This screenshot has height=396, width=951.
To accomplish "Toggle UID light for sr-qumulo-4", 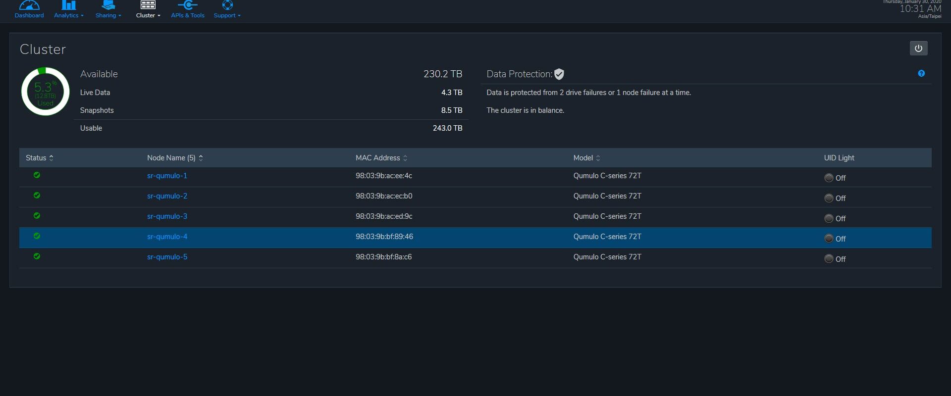I will tap(829, 239).
